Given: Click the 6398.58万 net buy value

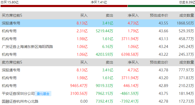Looking at the screenshot, I should (130, 54).
